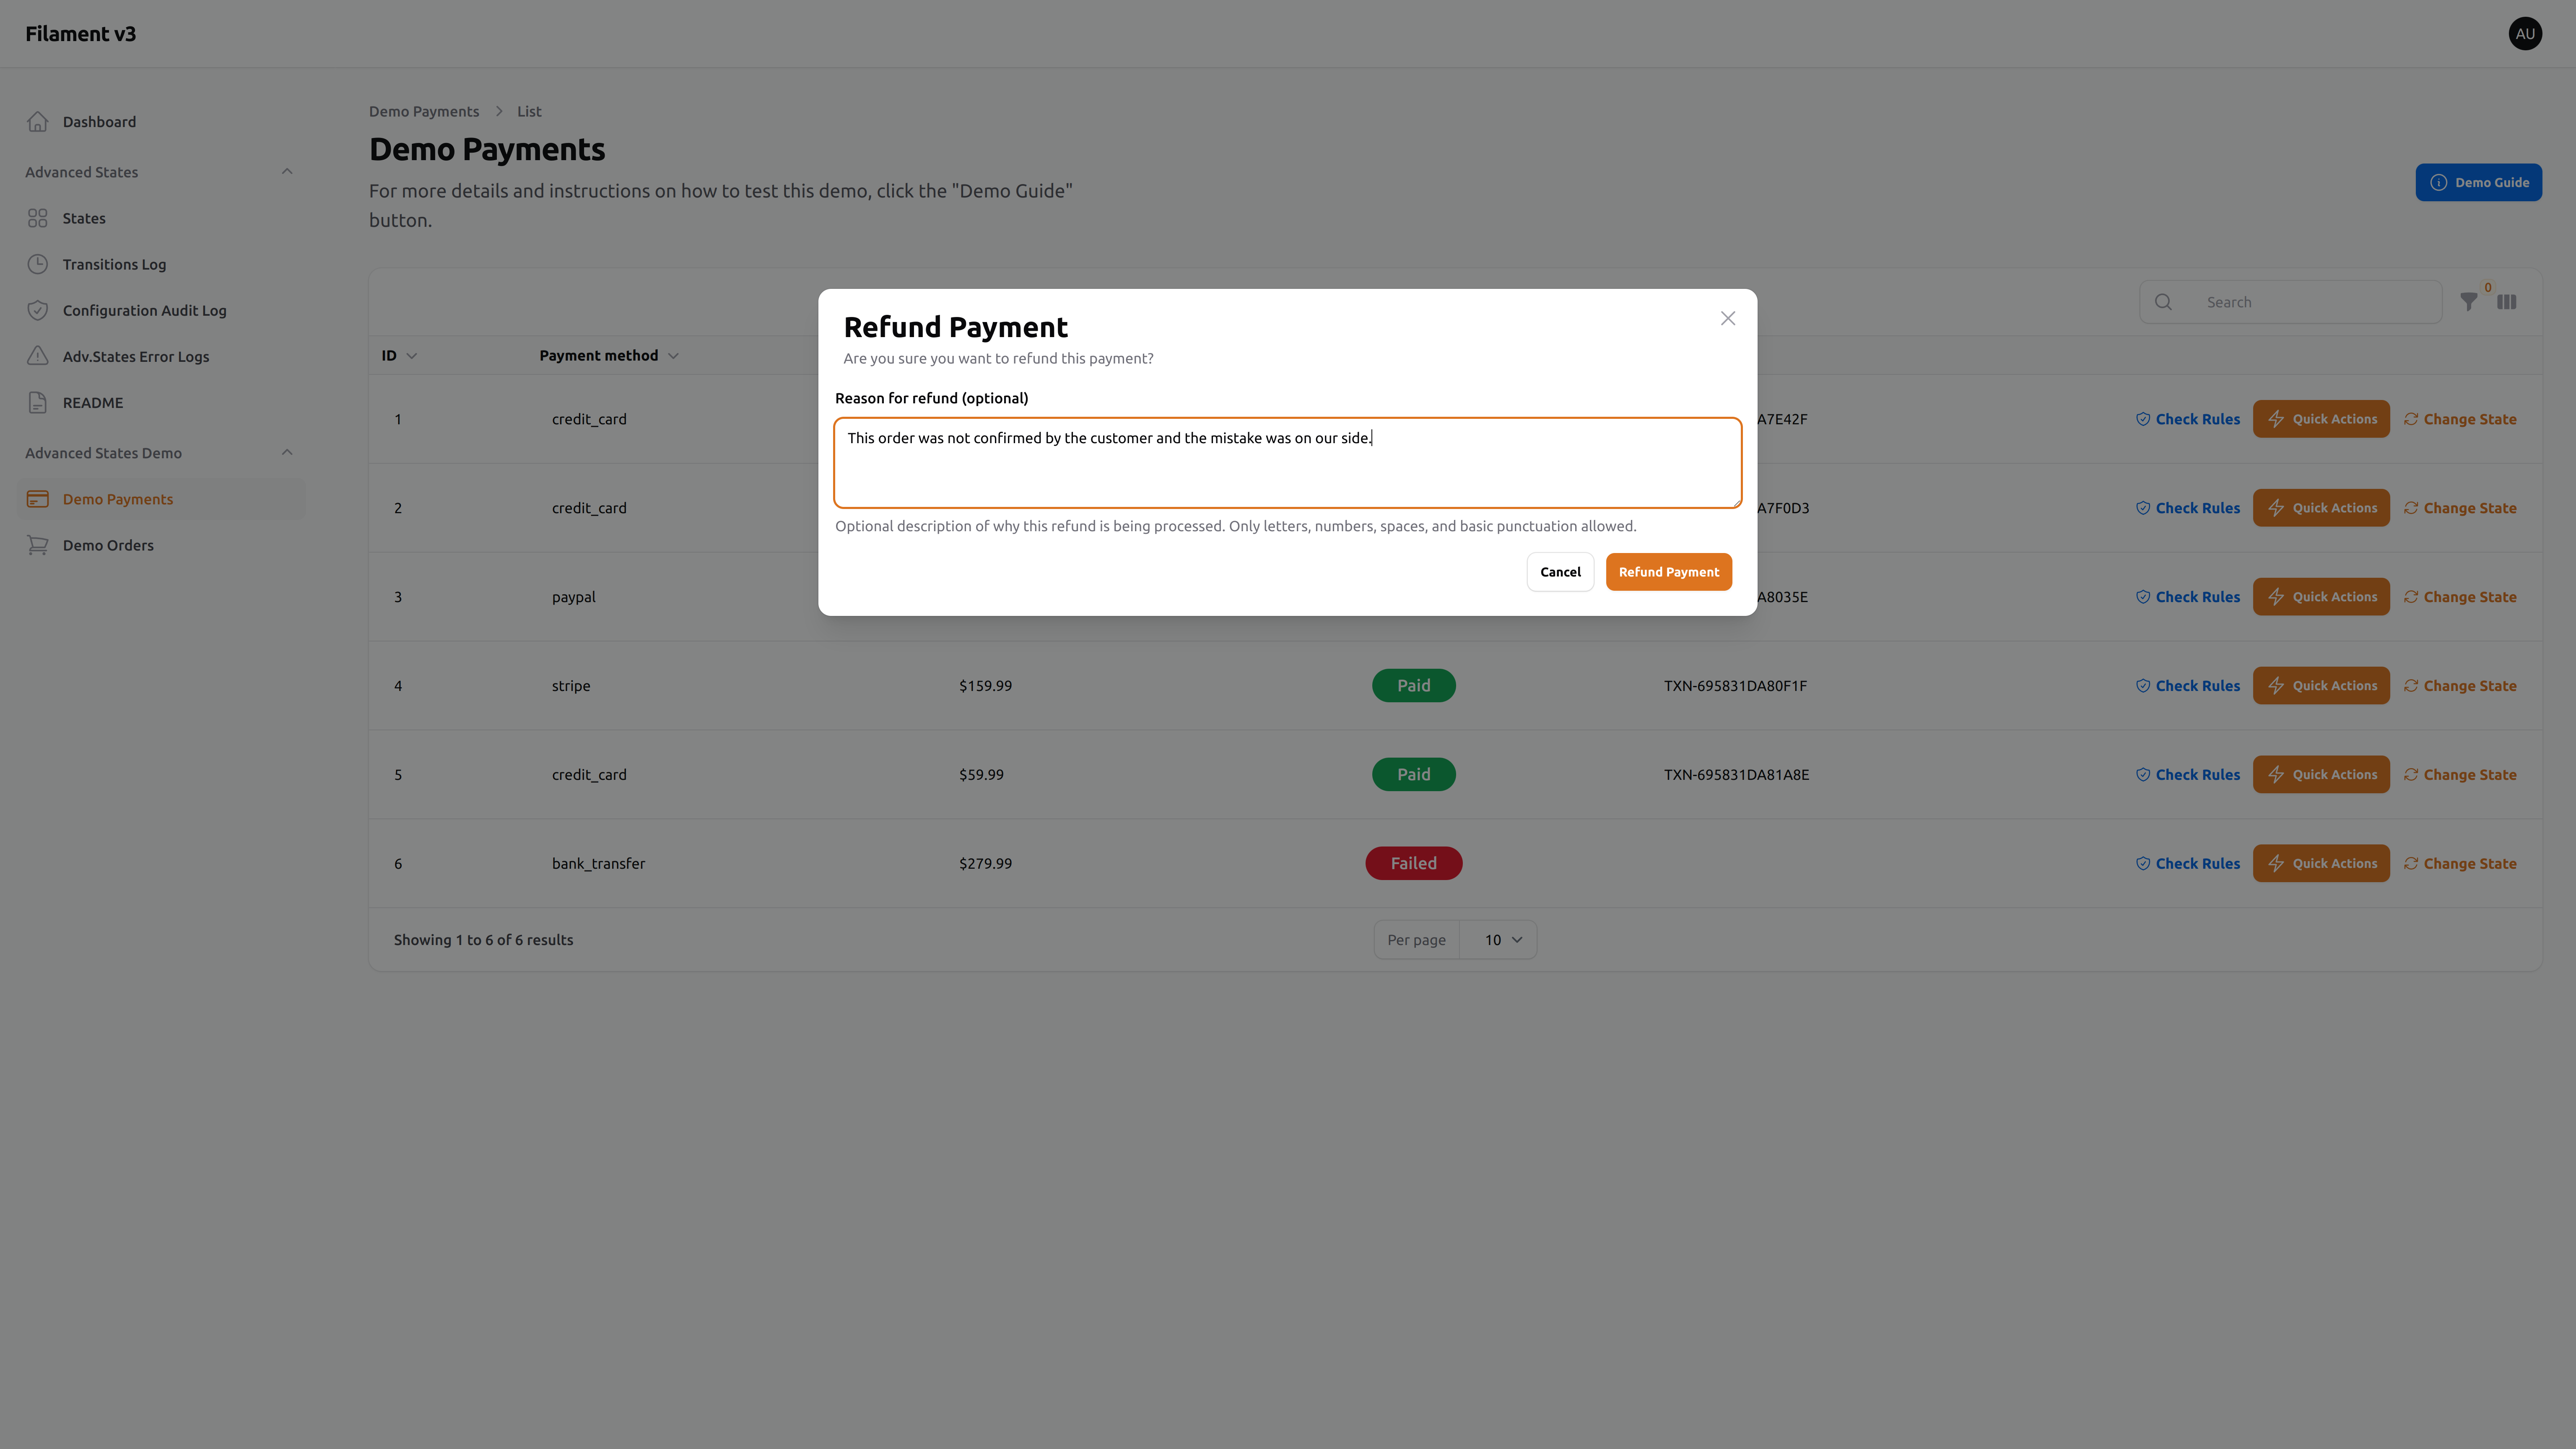Screen dimensions: 2576x1449
Task: Open README via the document icon
Action: [x=37, y=402]
